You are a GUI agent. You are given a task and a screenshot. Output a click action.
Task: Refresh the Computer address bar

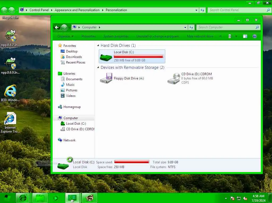(191, 27)
